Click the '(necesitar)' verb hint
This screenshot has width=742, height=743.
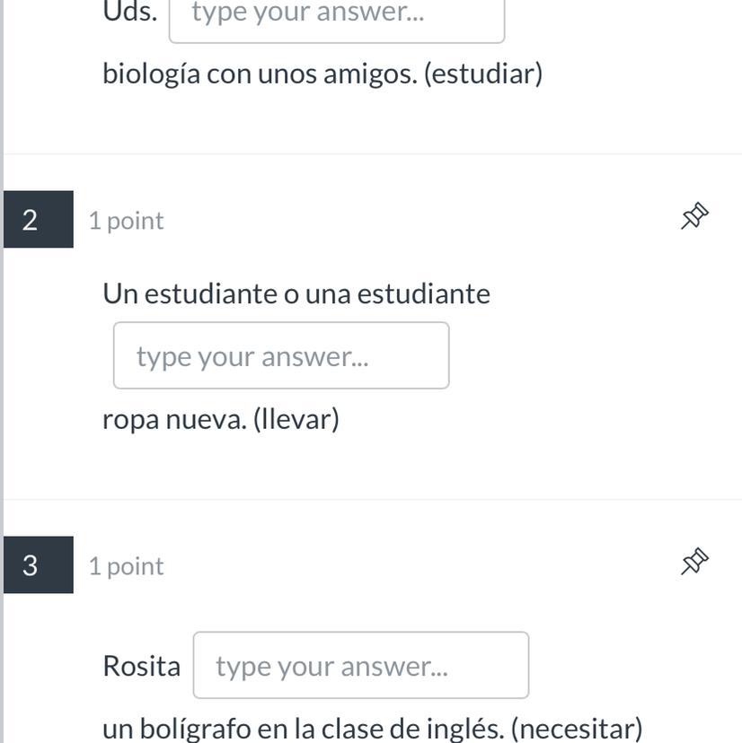[x=576, y=728]
